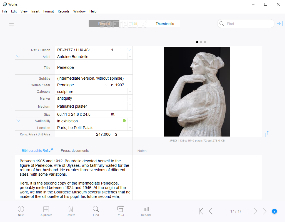Jump to the first record
This screenshot has width=285, height=222.
coord(201,211)
